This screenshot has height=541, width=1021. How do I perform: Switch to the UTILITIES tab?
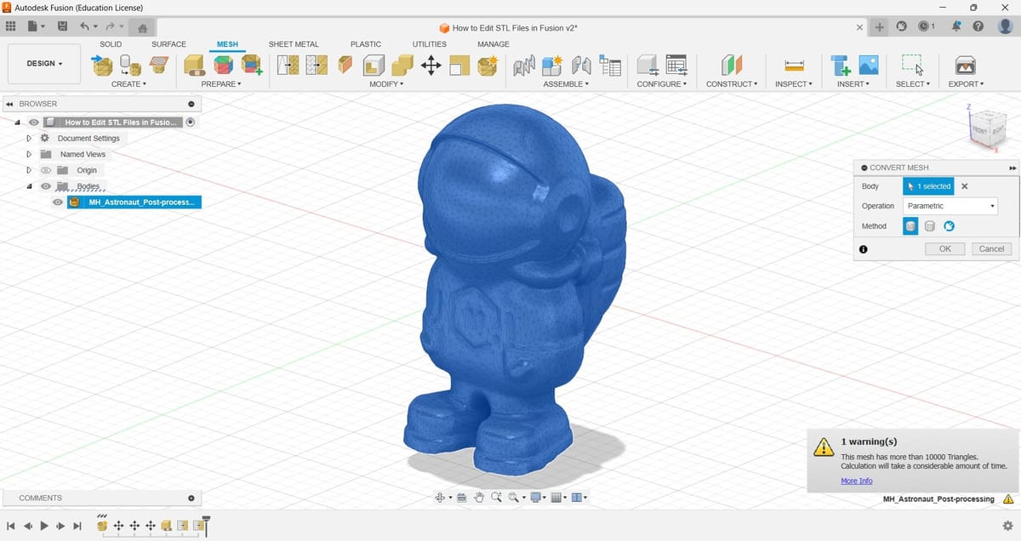point(430,44)
